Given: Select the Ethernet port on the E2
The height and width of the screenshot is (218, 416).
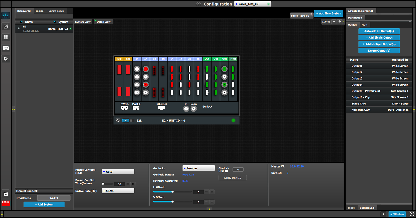Looking at the screenshot, I should click(x=161, y=108).
